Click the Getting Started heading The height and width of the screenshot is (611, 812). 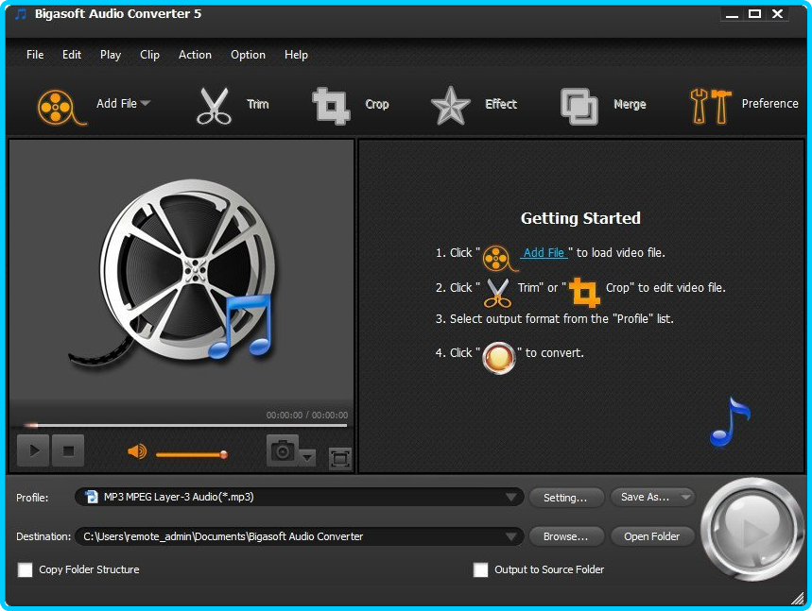(x=580, y=218)
